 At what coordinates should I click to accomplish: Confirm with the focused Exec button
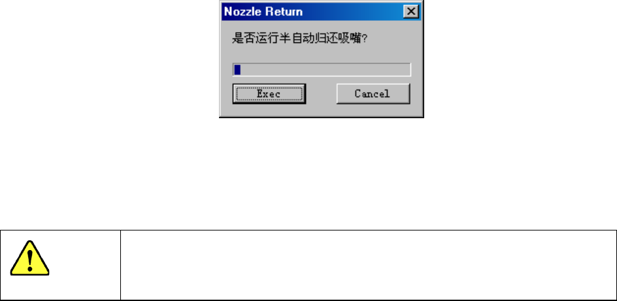(269, 93)
